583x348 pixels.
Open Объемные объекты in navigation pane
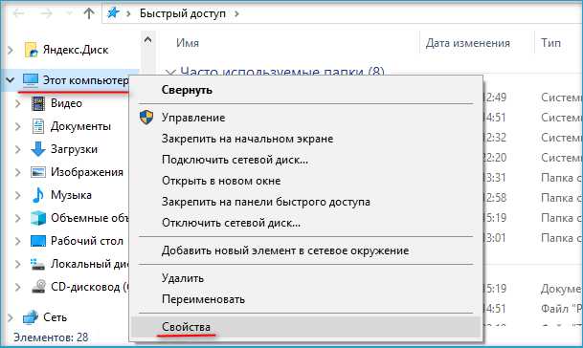tap(90, 218)
